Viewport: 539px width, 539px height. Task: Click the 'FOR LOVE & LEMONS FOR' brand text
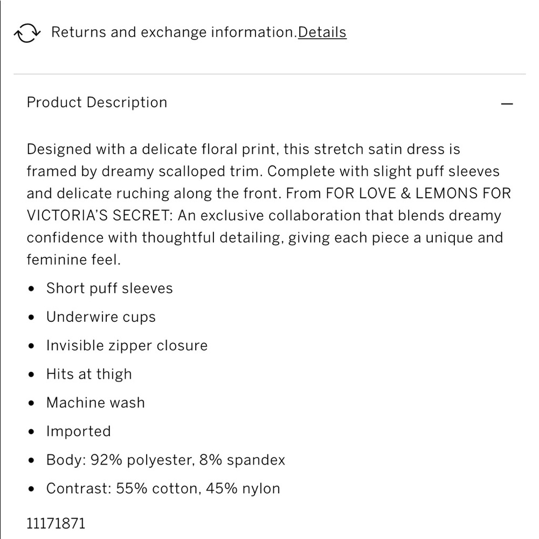[418, 194]
